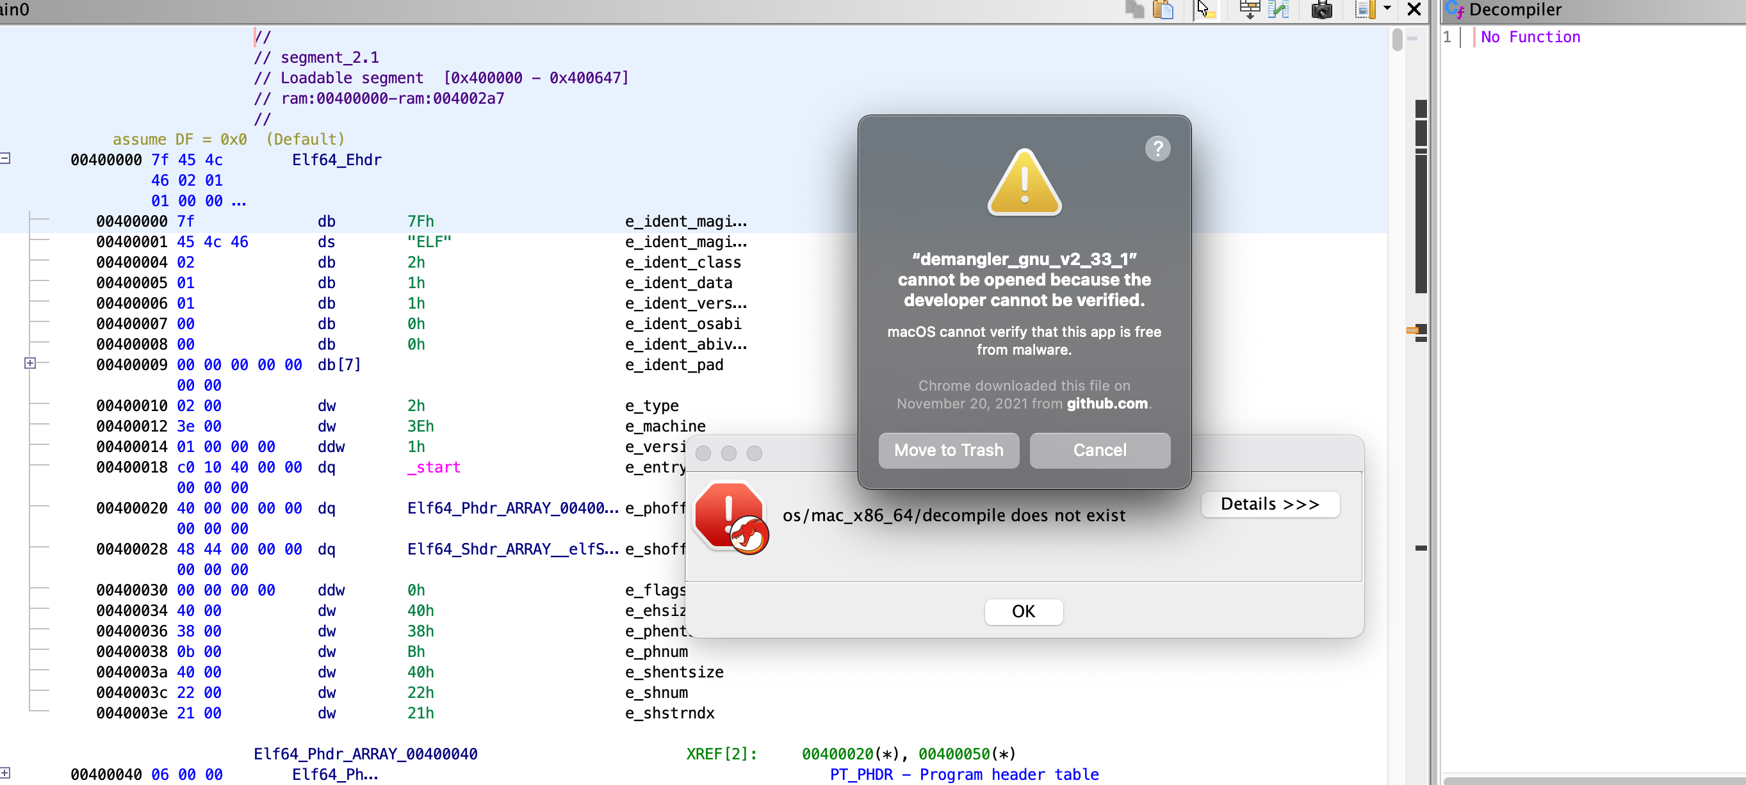The height and width of the screenshot is (785, 1746).
Task: Expand the e_ident_pad db[7] array entry
Action: click(x=30, y=364)
